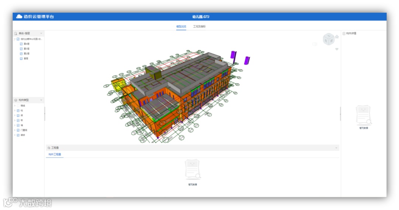Uncheck the 板 component type checkbox

(18, 121)
